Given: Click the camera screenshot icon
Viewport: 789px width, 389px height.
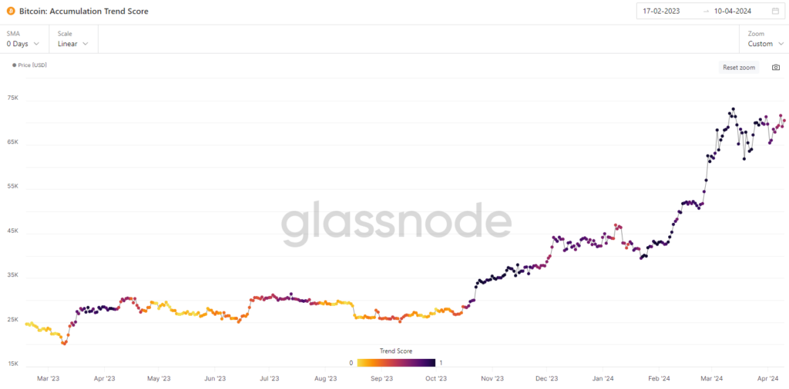Looking at the screenshot, I should 776,67.
